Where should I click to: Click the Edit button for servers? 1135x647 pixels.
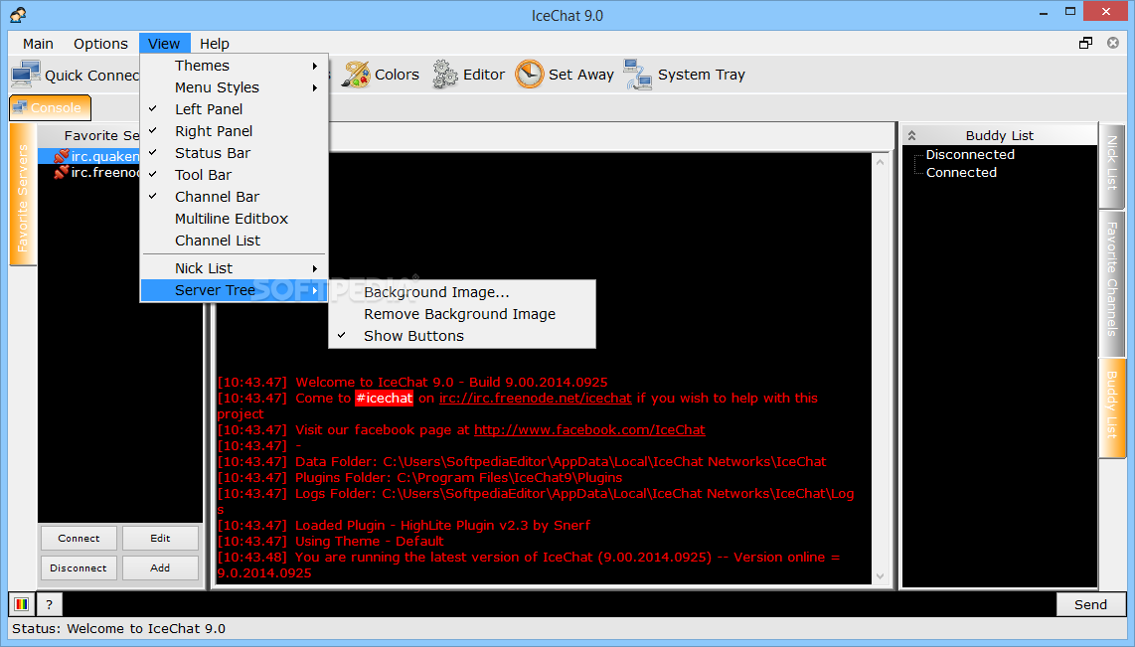pos(160,539)
